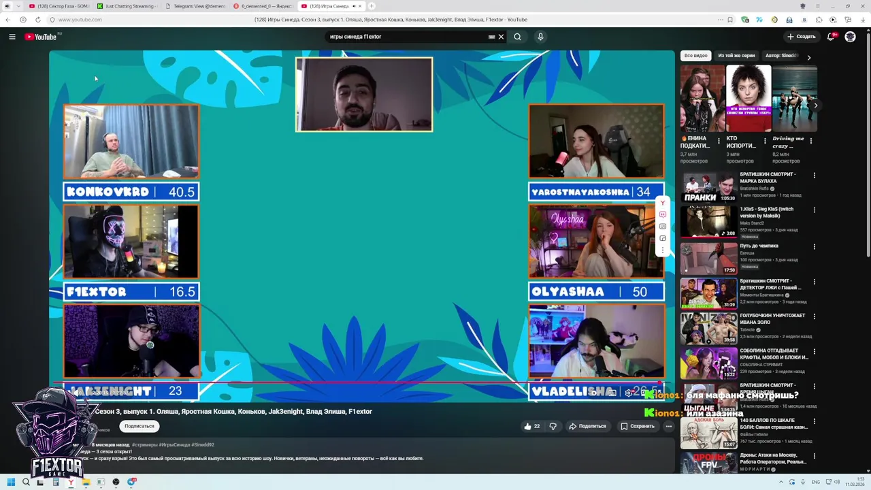Open side panel three-dot menu on video
This screenshot has width=871, height=490.
[663, 250]
